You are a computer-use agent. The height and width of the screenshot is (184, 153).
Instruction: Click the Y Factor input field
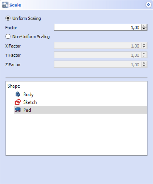coord(98,55)
